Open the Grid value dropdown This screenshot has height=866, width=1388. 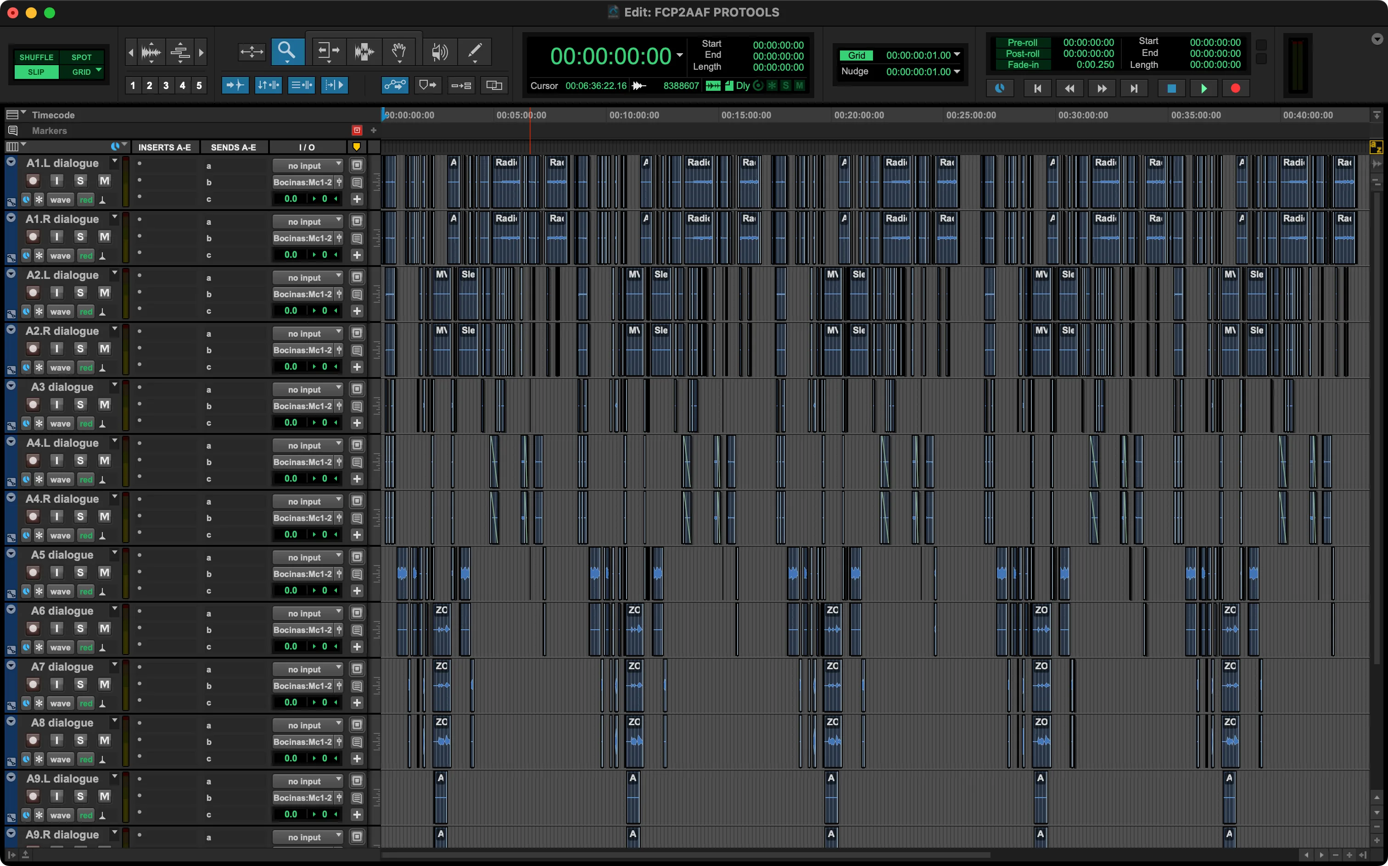pyautogui.click(x=957, y=55)
